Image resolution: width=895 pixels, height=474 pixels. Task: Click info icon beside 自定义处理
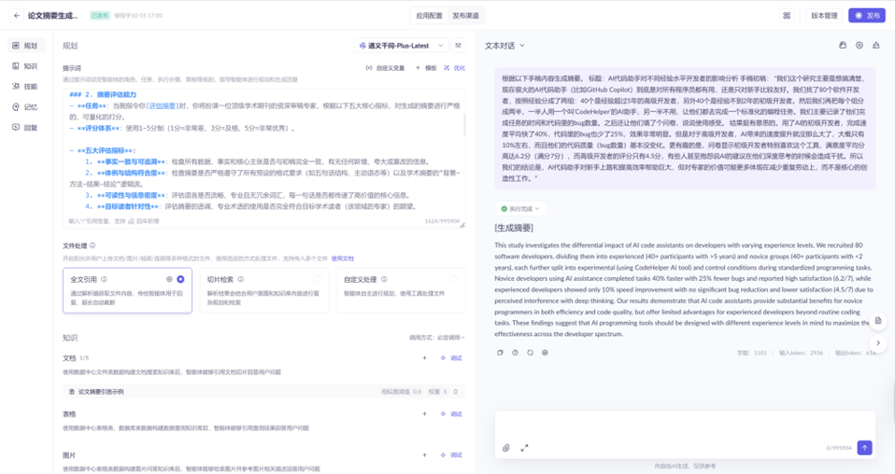click(384, 280)
